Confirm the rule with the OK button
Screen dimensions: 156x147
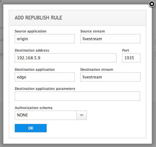tap(31, 128)
